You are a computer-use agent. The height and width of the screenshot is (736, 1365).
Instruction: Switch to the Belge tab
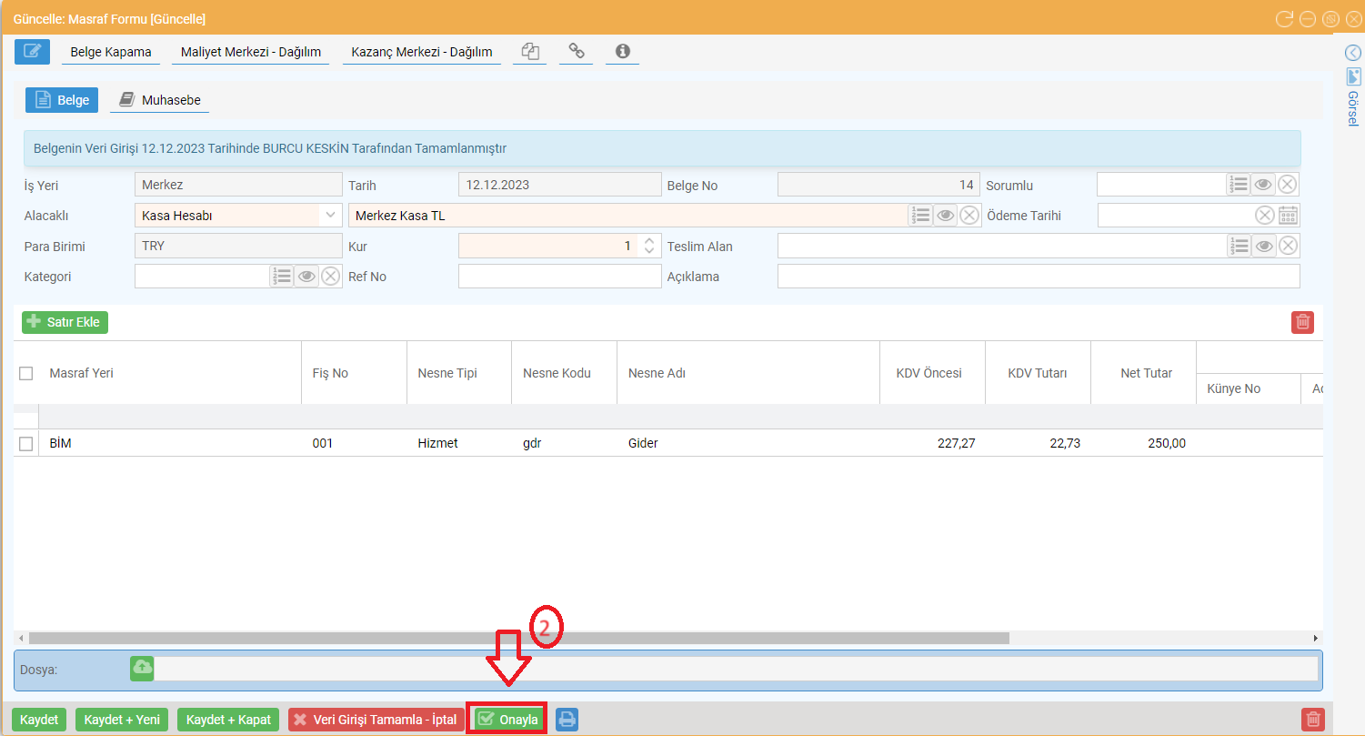(x=62, y=100)
